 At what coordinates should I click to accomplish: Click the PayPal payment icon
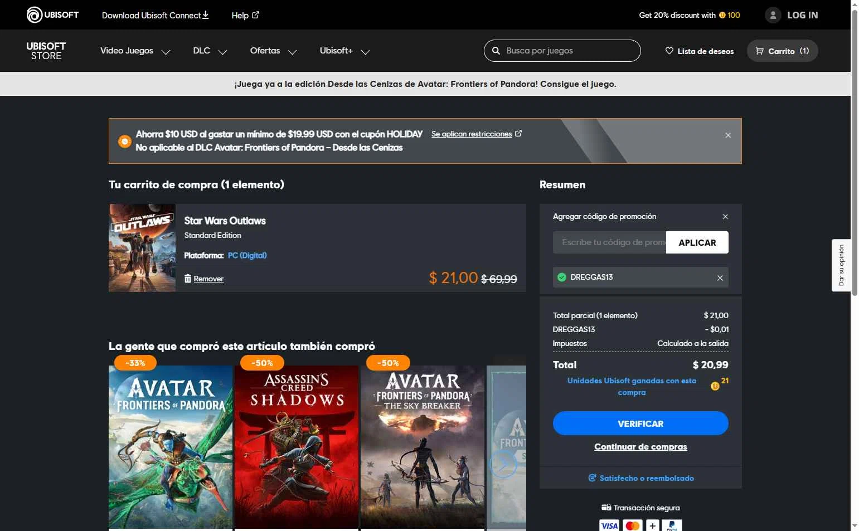[672, 525]
